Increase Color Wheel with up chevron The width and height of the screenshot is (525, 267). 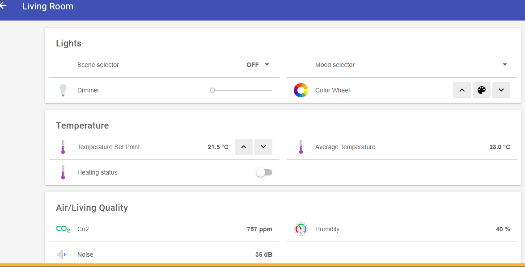(x=462, y=90)
